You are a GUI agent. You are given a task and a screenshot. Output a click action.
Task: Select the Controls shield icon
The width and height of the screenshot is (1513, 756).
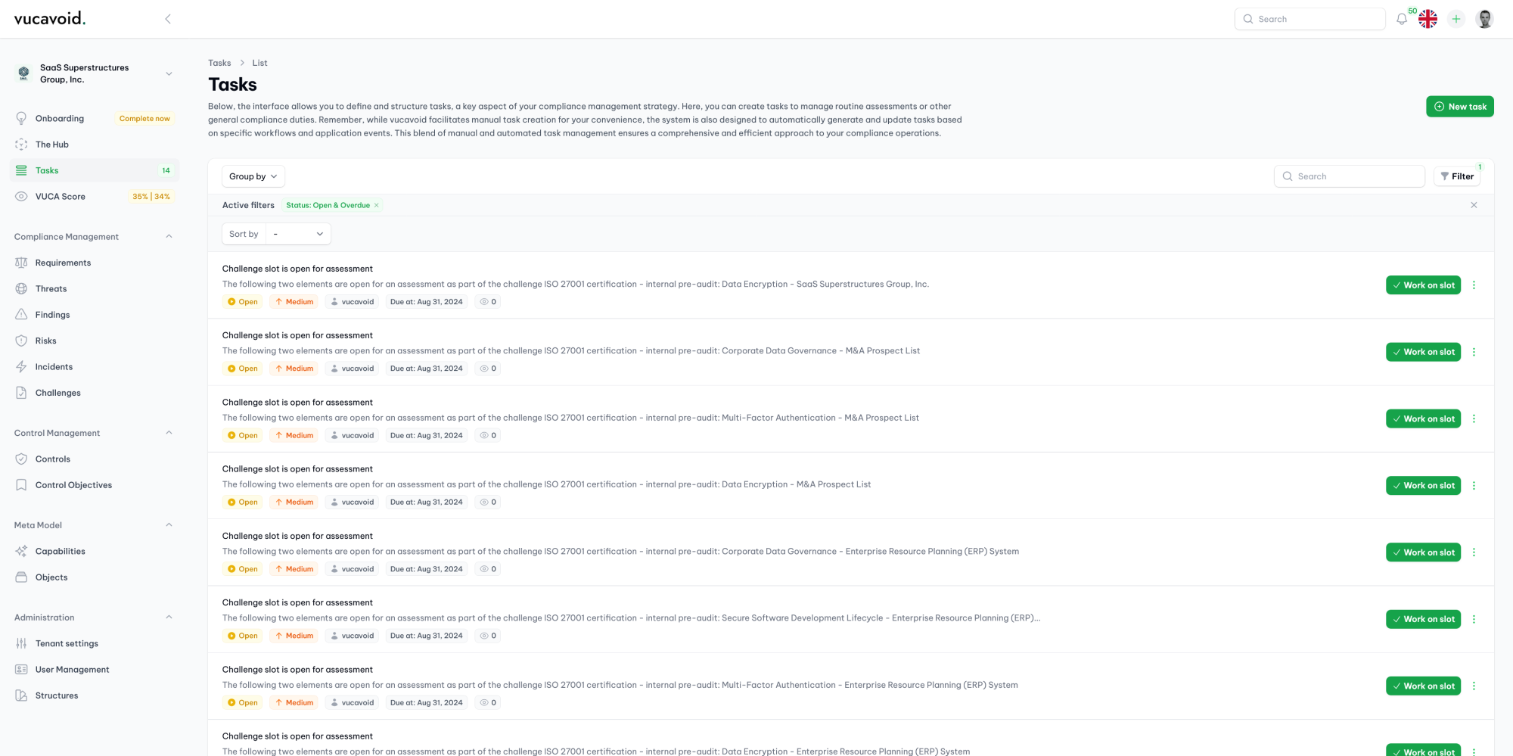(x=20, y=459)
